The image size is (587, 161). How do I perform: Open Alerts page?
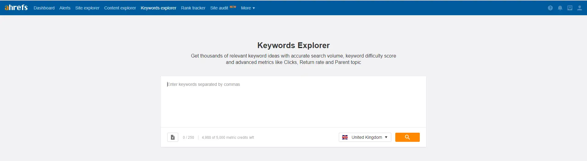[x=65, y=8]
